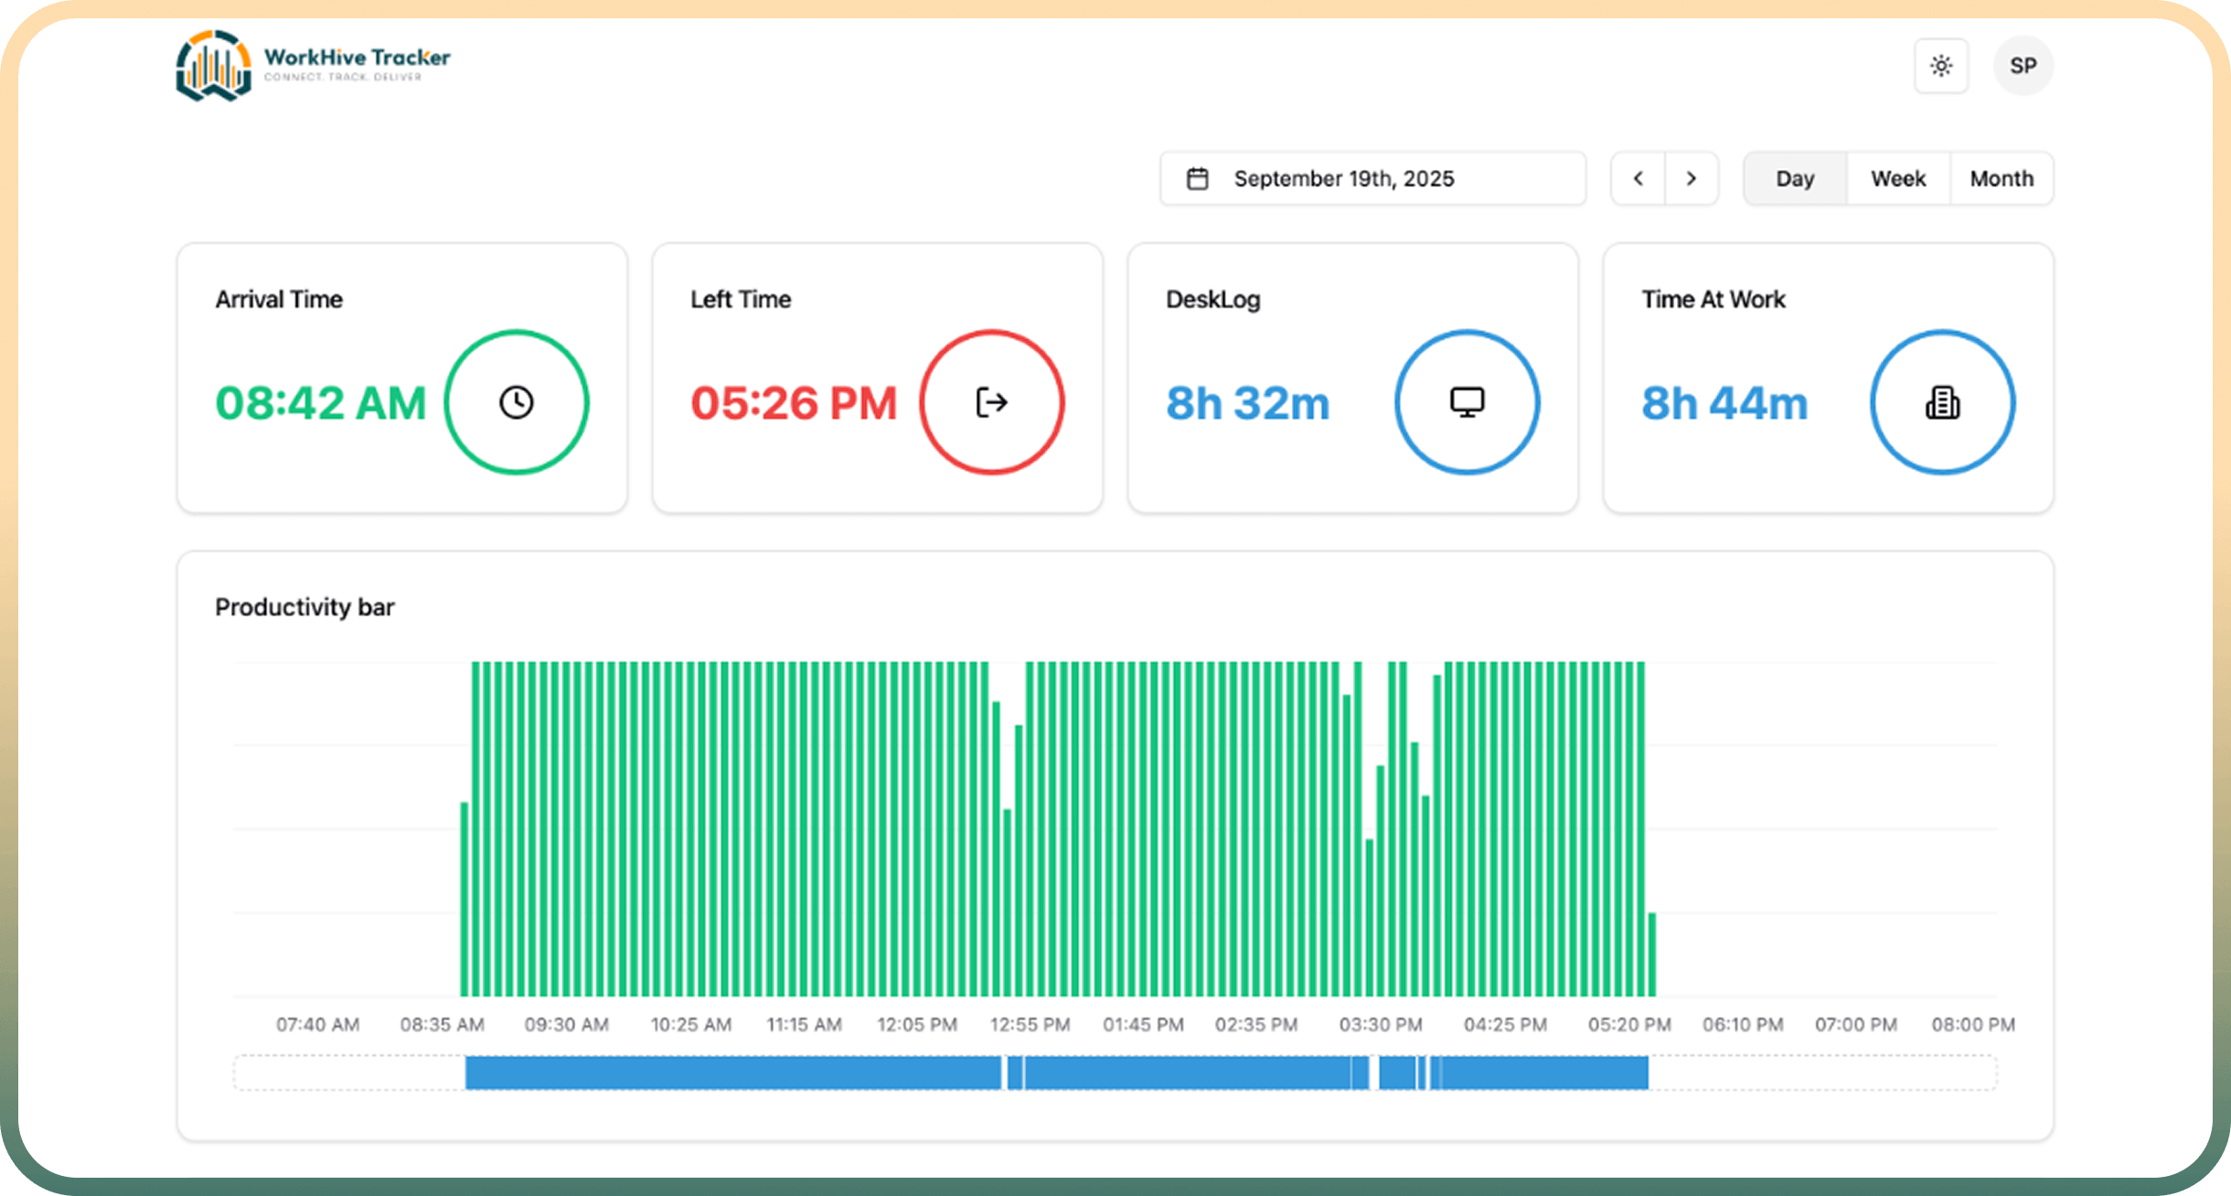Click the 12:05 PM axis label
The image size is (2231, 1196).
coord(917,1024)
